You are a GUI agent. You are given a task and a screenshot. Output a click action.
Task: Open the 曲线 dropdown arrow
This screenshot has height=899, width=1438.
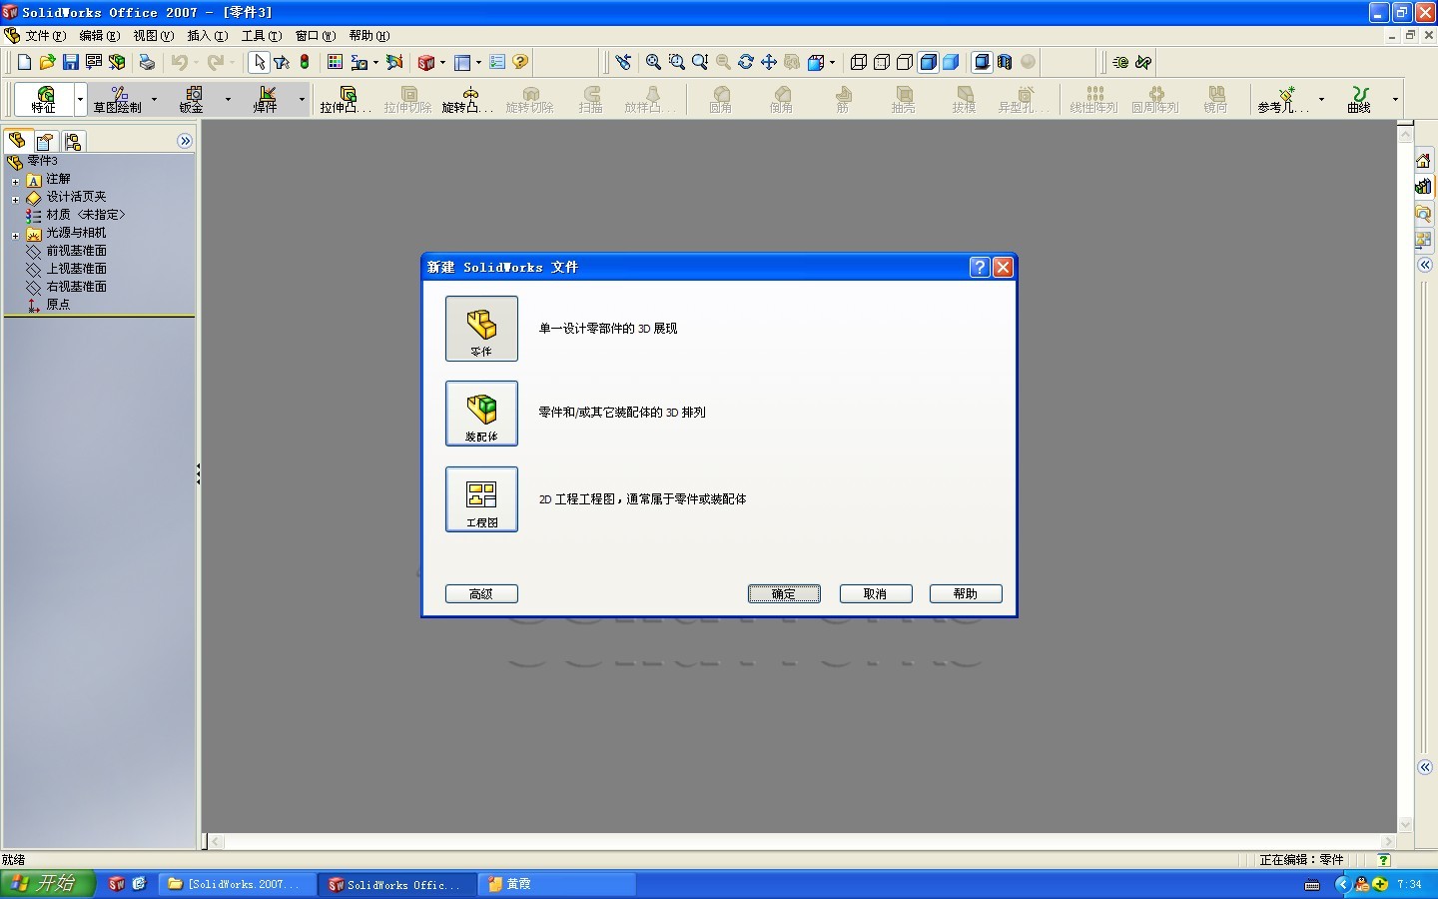pos(1395,99)
